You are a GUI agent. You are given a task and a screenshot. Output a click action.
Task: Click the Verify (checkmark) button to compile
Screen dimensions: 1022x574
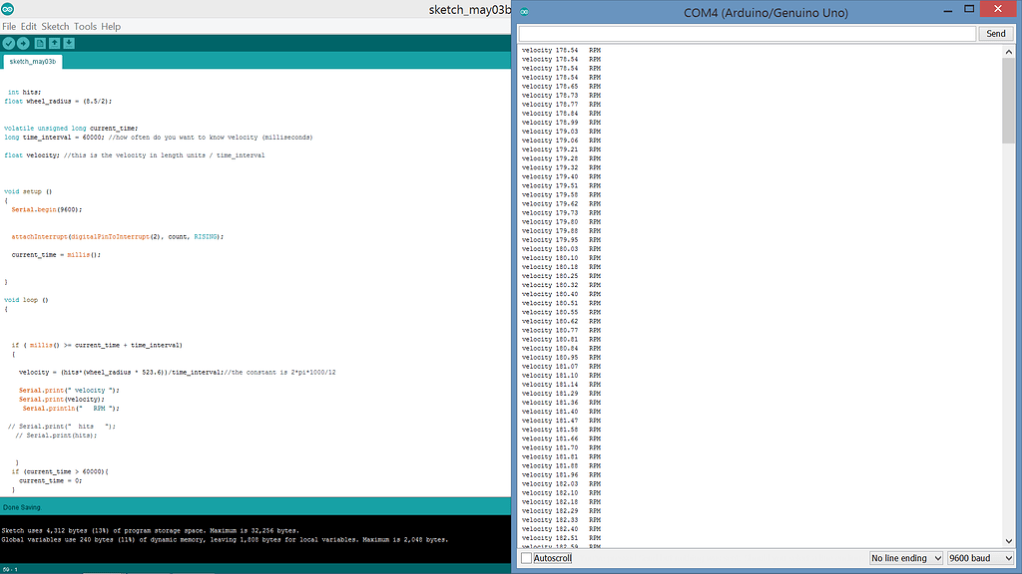8,43
